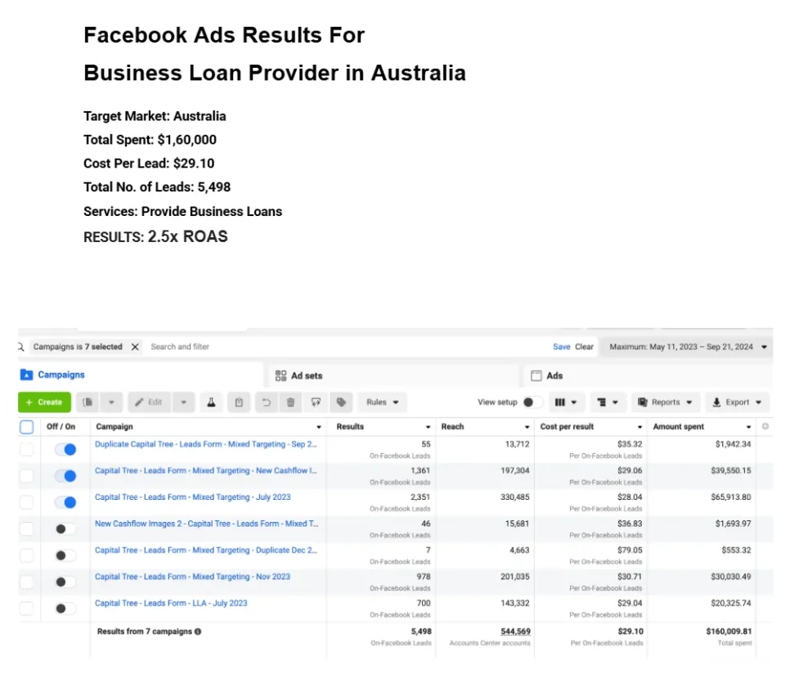Toggle off Duplicate Capital Tree Sep campaign

click(65, 449)
